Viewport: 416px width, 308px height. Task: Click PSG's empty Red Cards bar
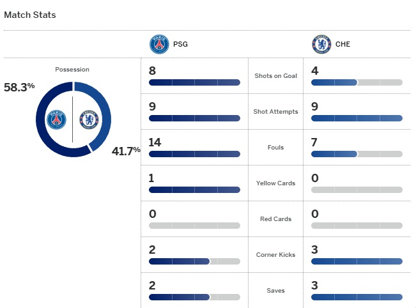pyautogui.click(x=194, y=226)
